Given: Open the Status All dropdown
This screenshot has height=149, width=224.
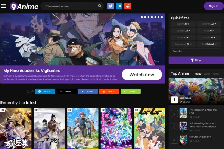Looking at the screenshot, I should click(x=209, y=37).
